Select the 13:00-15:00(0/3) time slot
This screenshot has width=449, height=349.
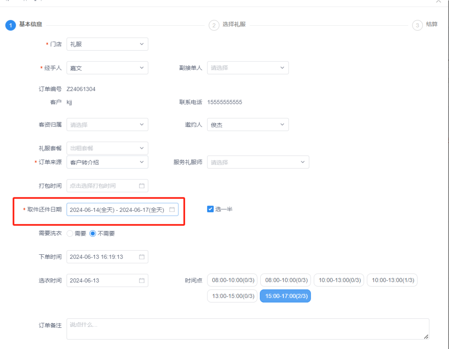(232, 296)
